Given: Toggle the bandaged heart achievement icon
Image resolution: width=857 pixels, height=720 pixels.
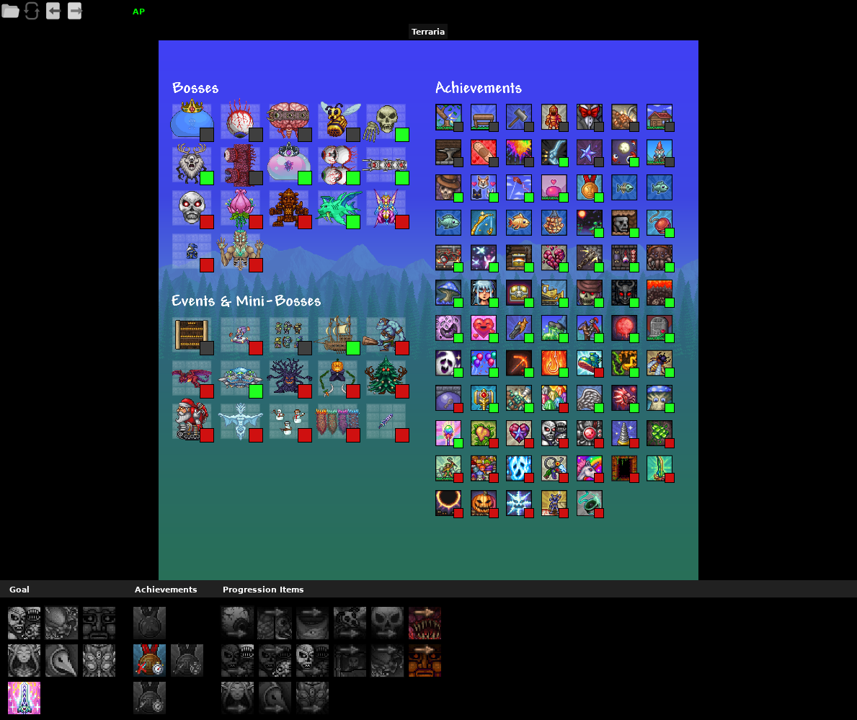Looking at the screenshot, I should (484, 153).
